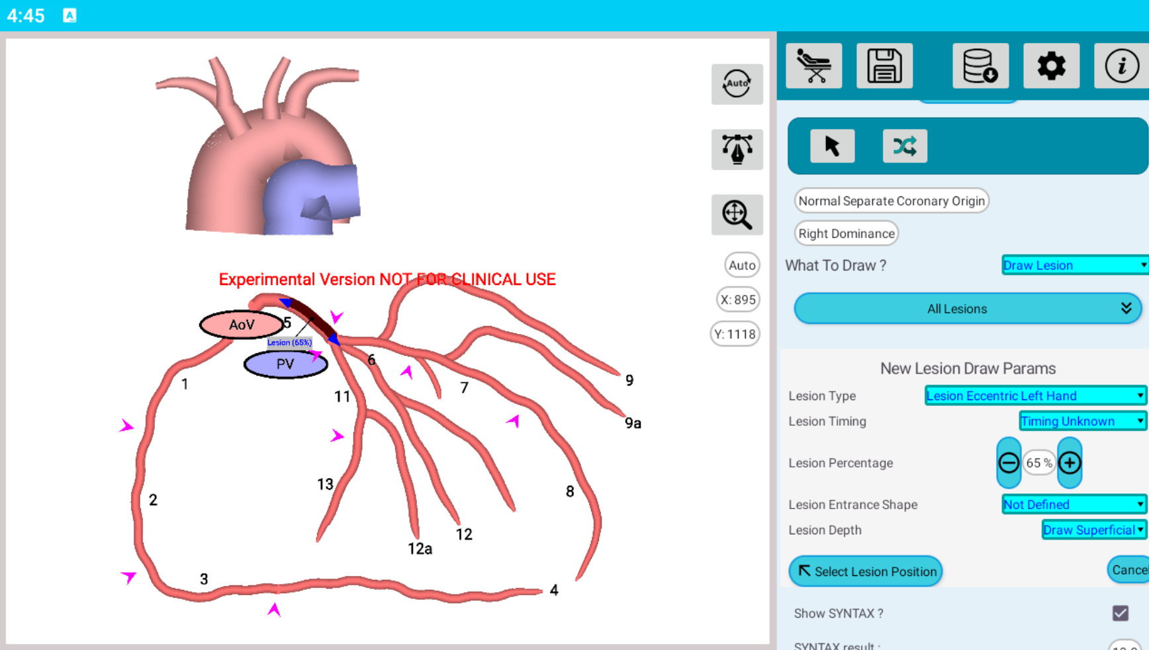Open the What To Draw dropdown

(x=1074, y=265)
